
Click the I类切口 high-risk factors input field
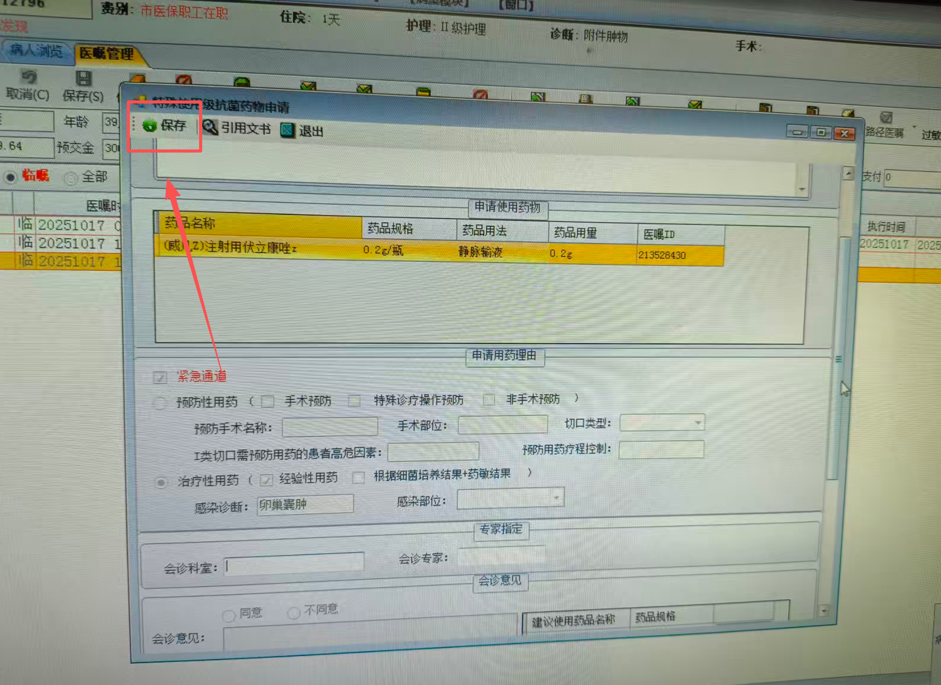tap(433, 451)
